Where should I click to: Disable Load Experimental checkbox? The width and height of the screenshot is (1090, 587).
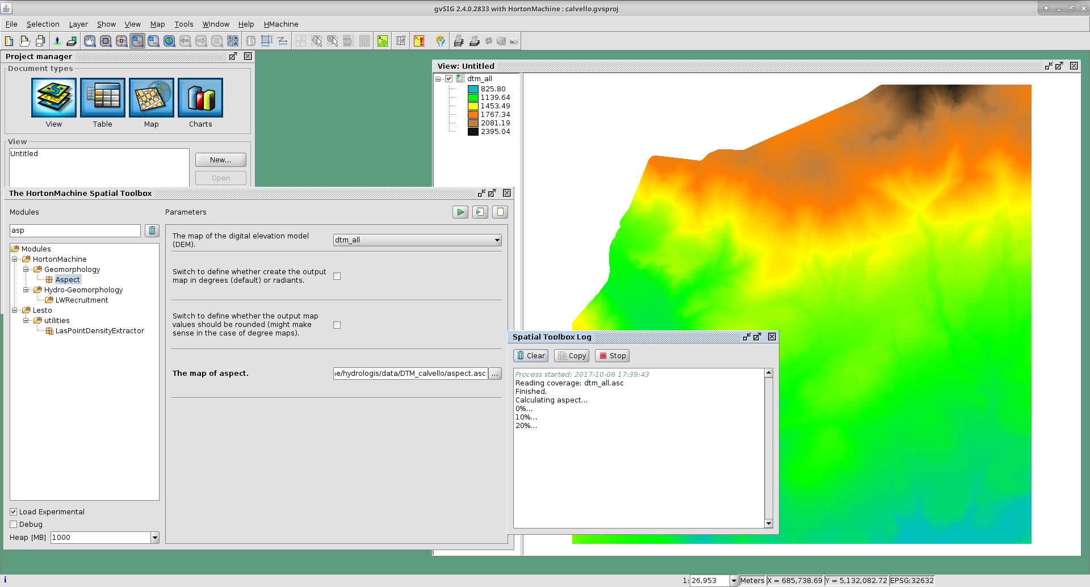pos(14,512)
